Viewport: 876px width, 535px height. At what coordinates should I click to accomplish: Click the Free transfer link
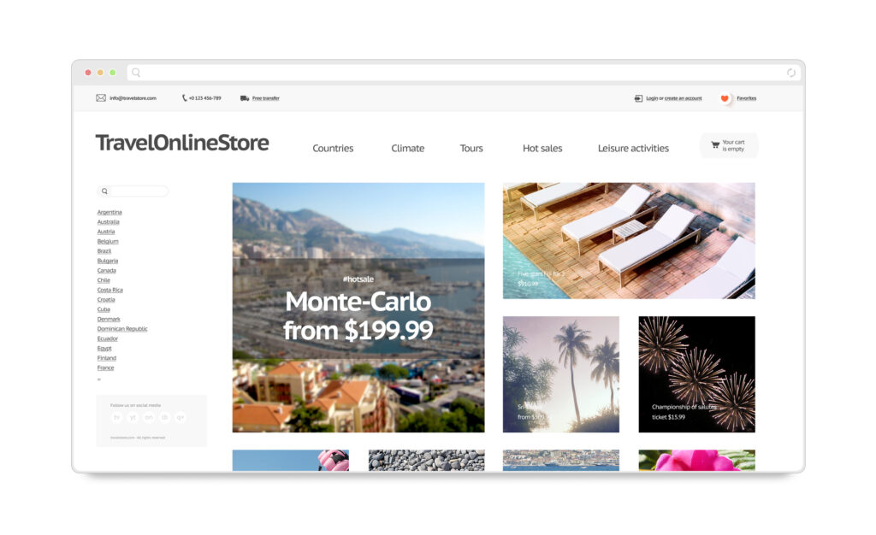tap(265, 98)
